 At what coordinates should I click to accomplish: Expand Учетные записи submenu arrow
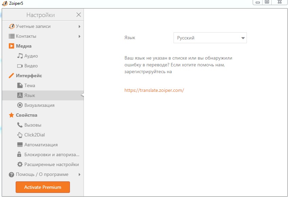click(79, 27)
